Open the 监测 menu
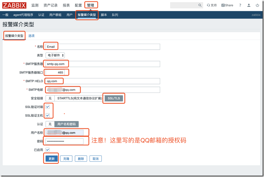 click(x=35, y=5)
